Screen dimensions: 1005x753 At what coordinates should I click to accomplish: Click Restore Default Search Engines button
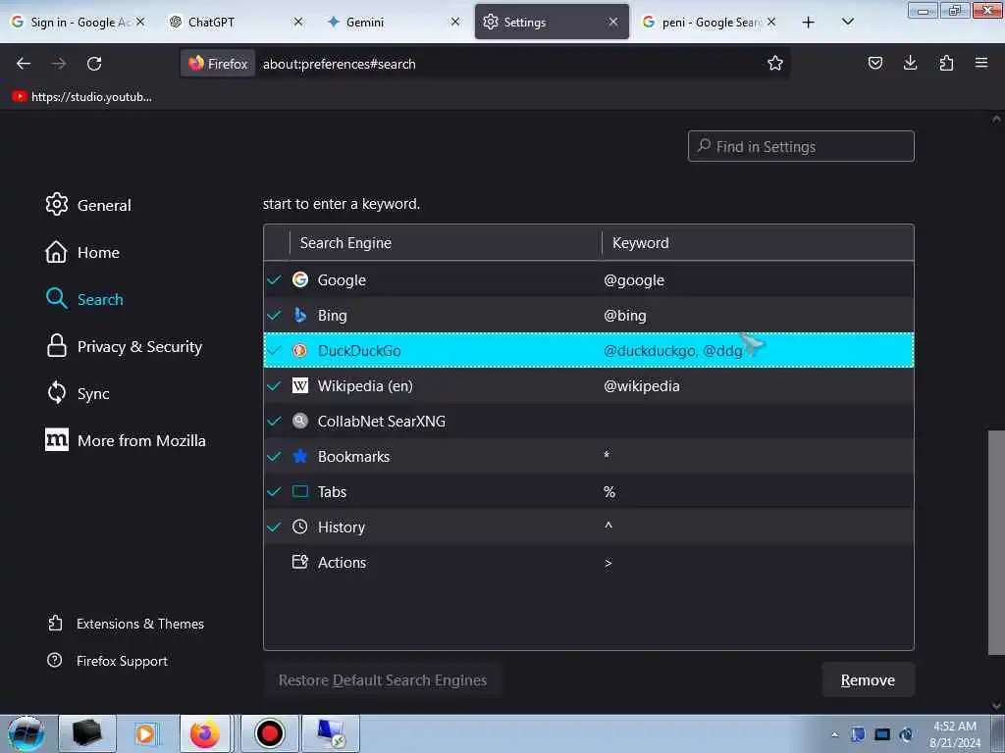(x=383, y=680)
